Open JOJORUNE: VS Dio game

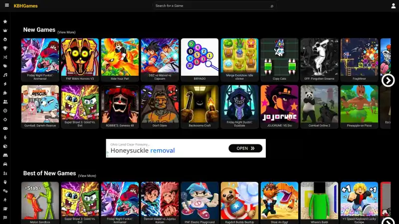coord(279,107)
